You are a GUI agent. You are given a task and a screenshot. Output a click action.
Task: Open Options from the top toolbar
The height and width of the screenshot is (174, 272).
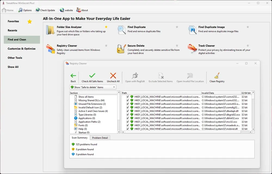(25, 10)
